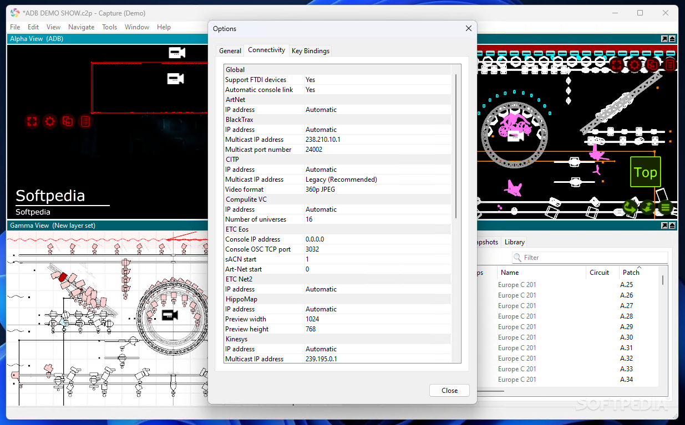Click the red clone-view icon in the top-right view
Screen dimensions: 685x425
pos(652,65)
